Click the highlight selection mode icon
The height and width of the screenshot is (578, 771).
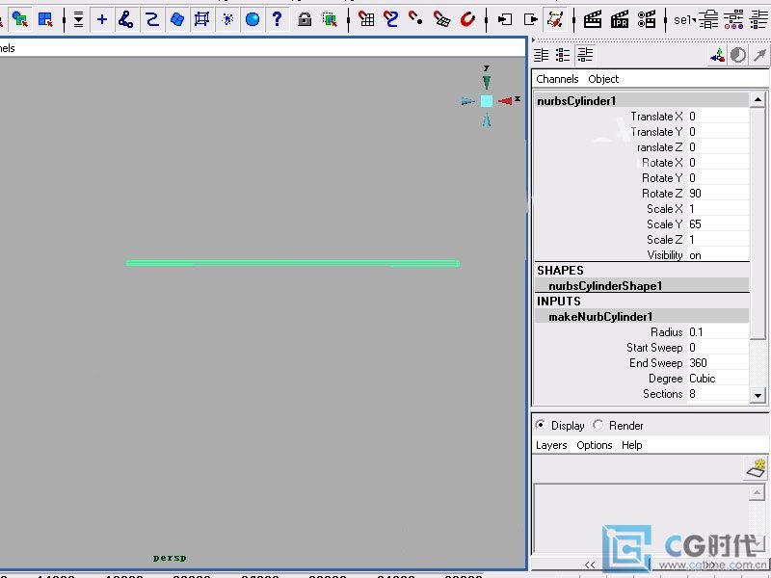click(x=330, y=19)
